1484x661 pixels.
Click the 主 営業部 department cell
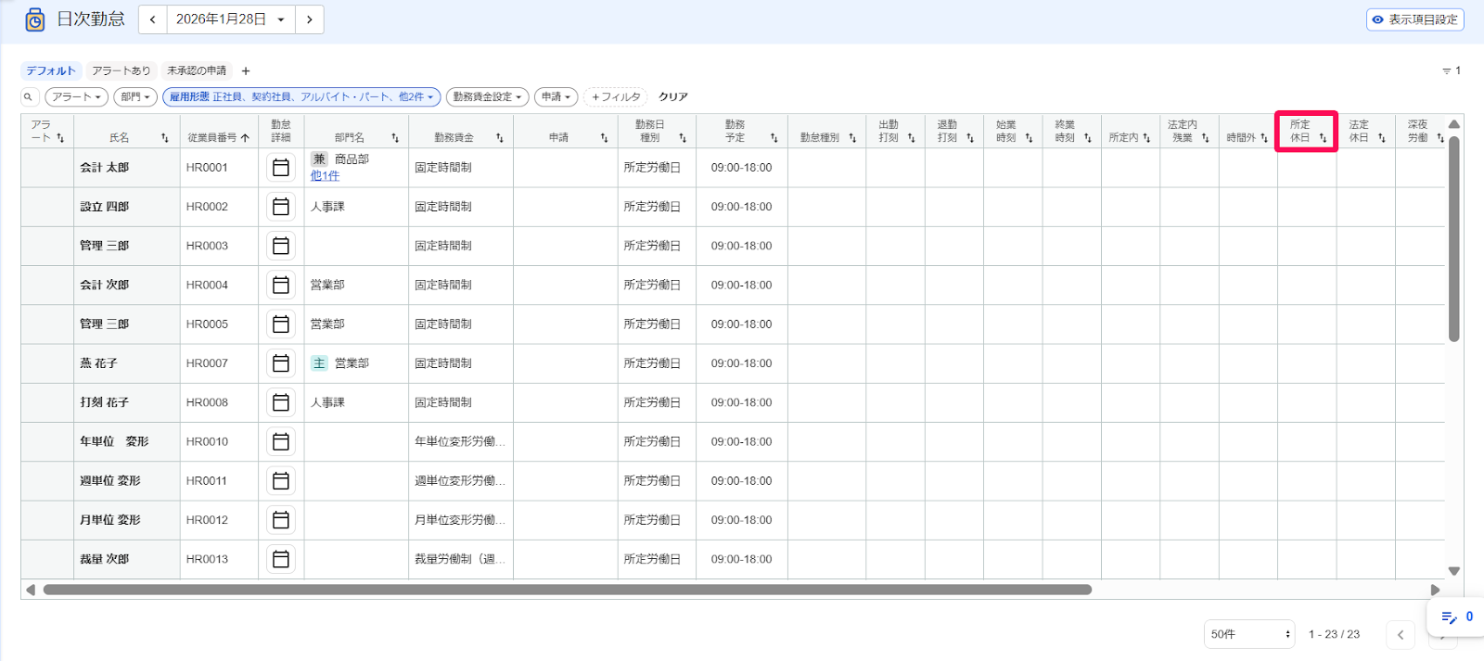(356, 363)
